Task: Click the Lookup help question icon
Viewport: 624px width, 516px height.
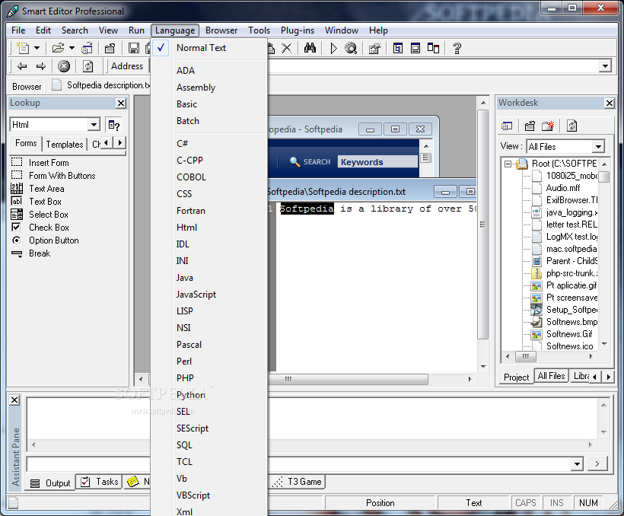Action: [114, 125]
